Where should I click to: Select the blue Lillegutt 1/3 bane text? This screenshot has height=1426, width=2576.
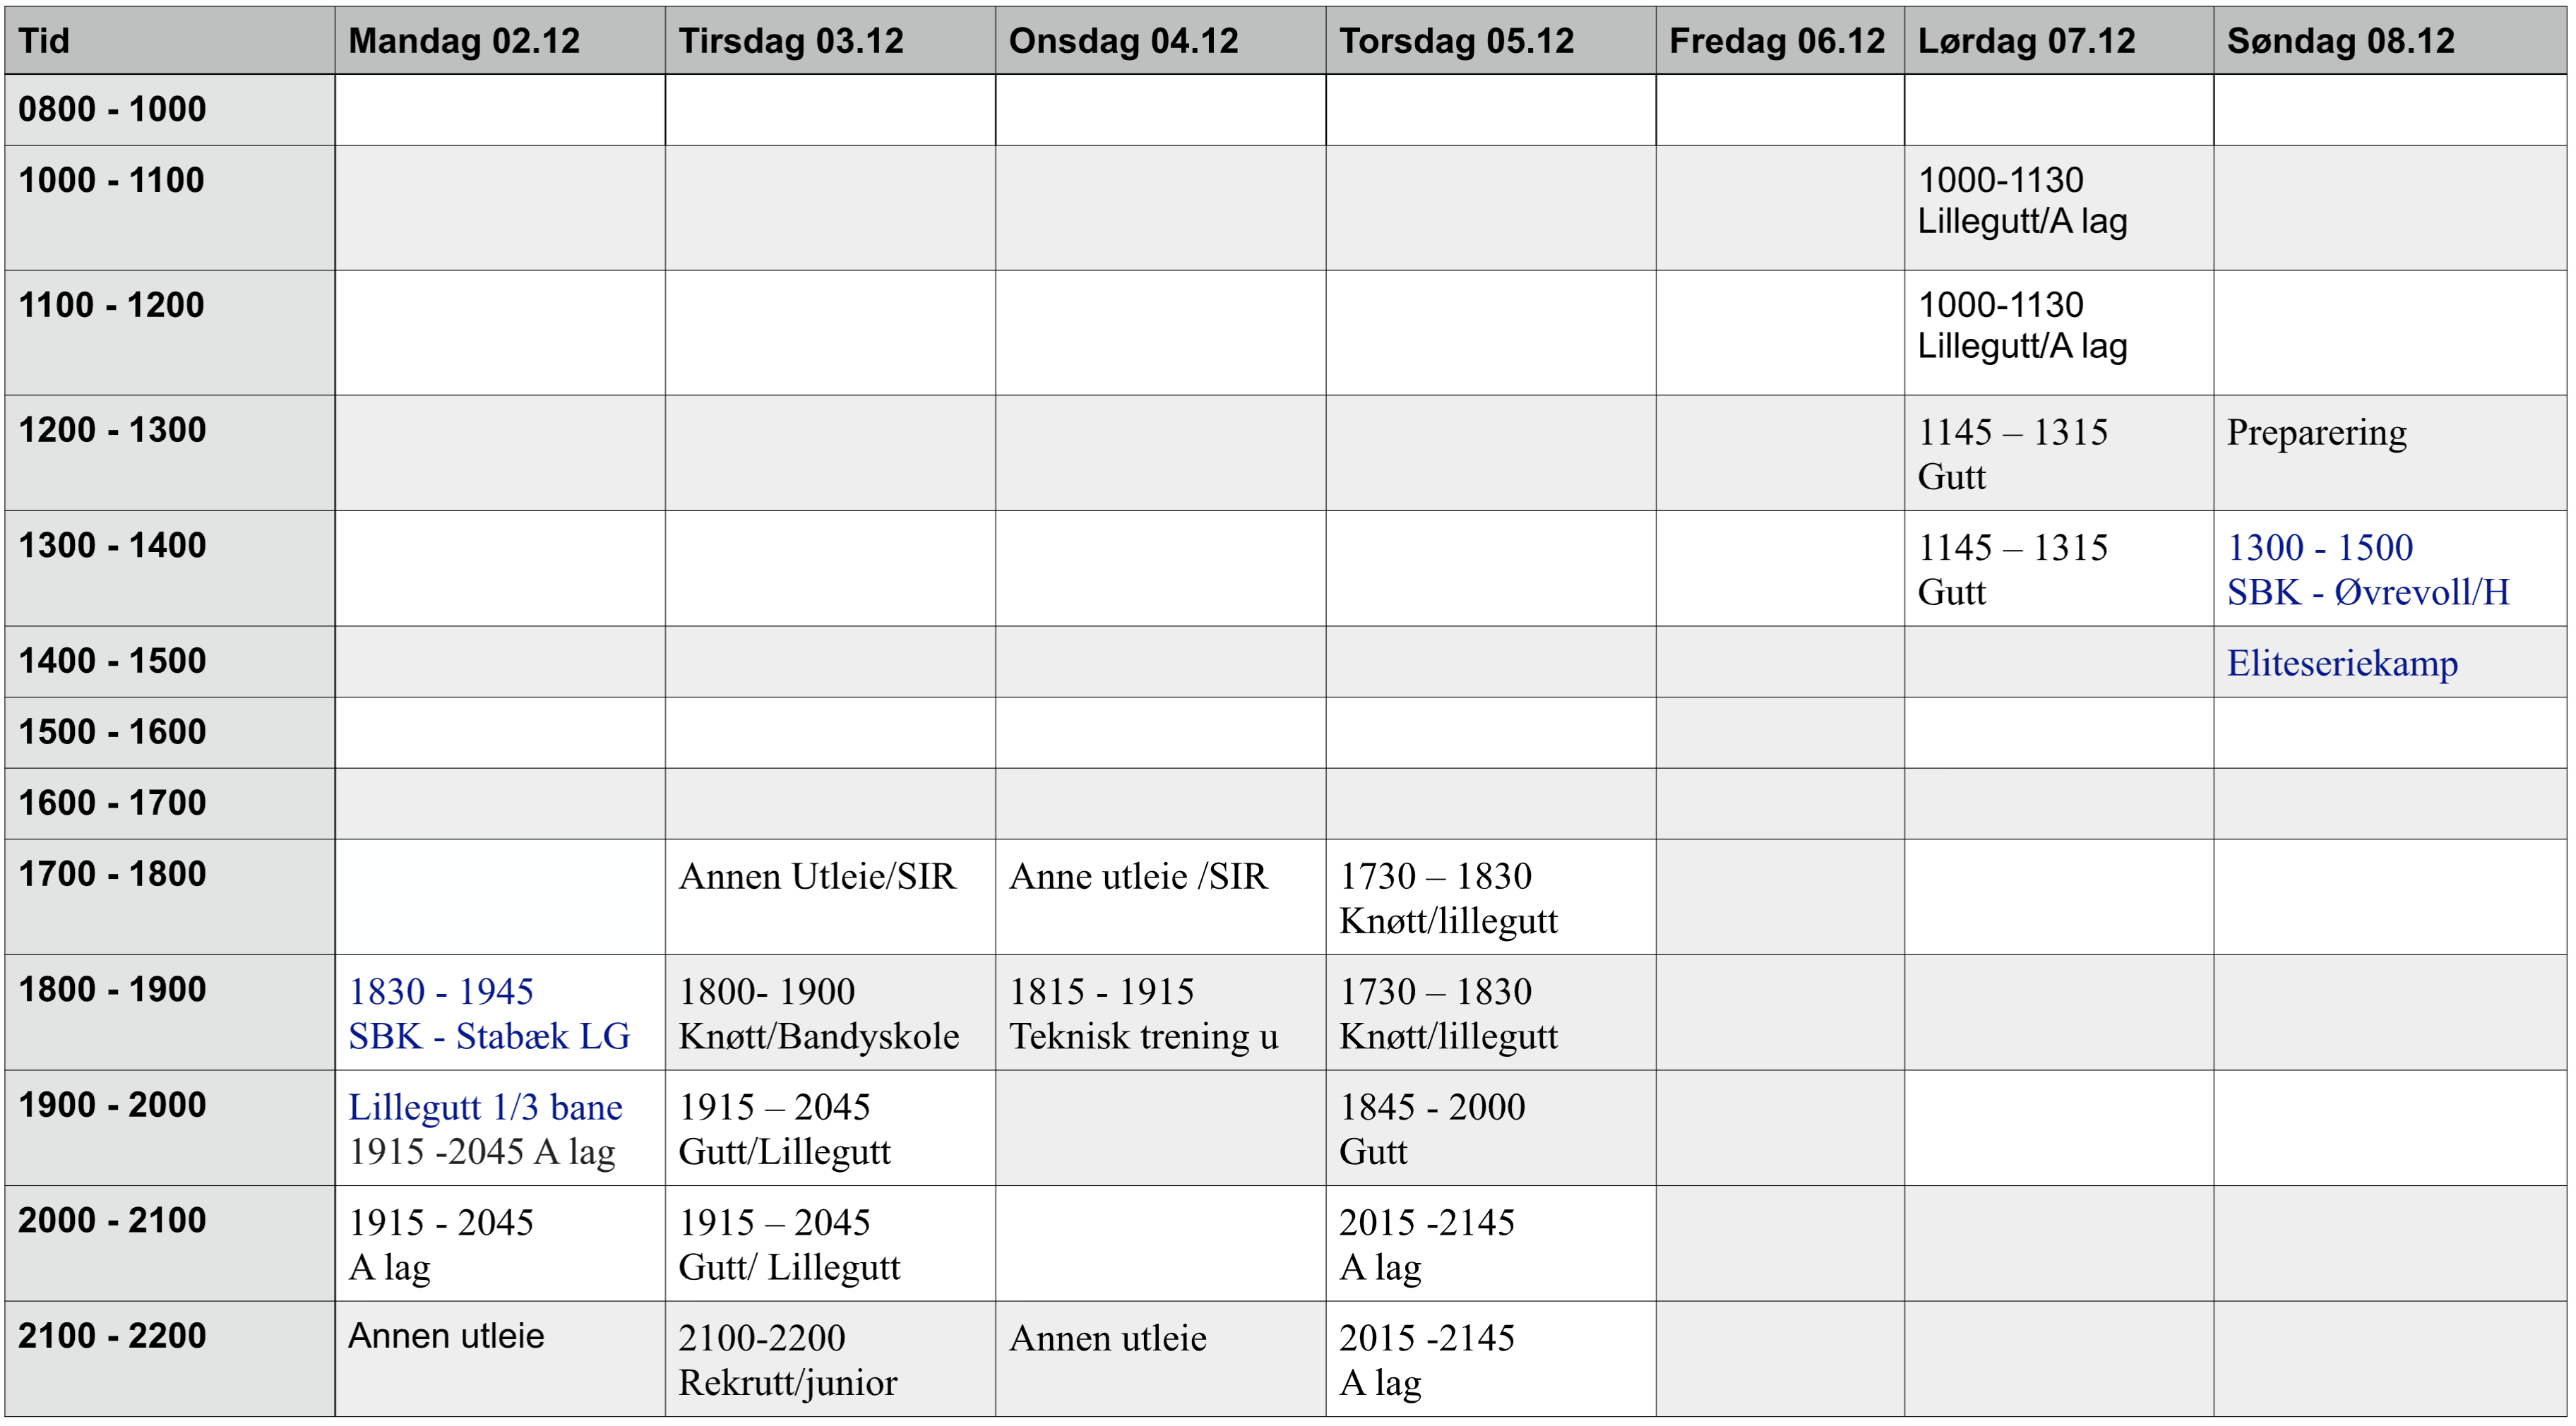485,1107
